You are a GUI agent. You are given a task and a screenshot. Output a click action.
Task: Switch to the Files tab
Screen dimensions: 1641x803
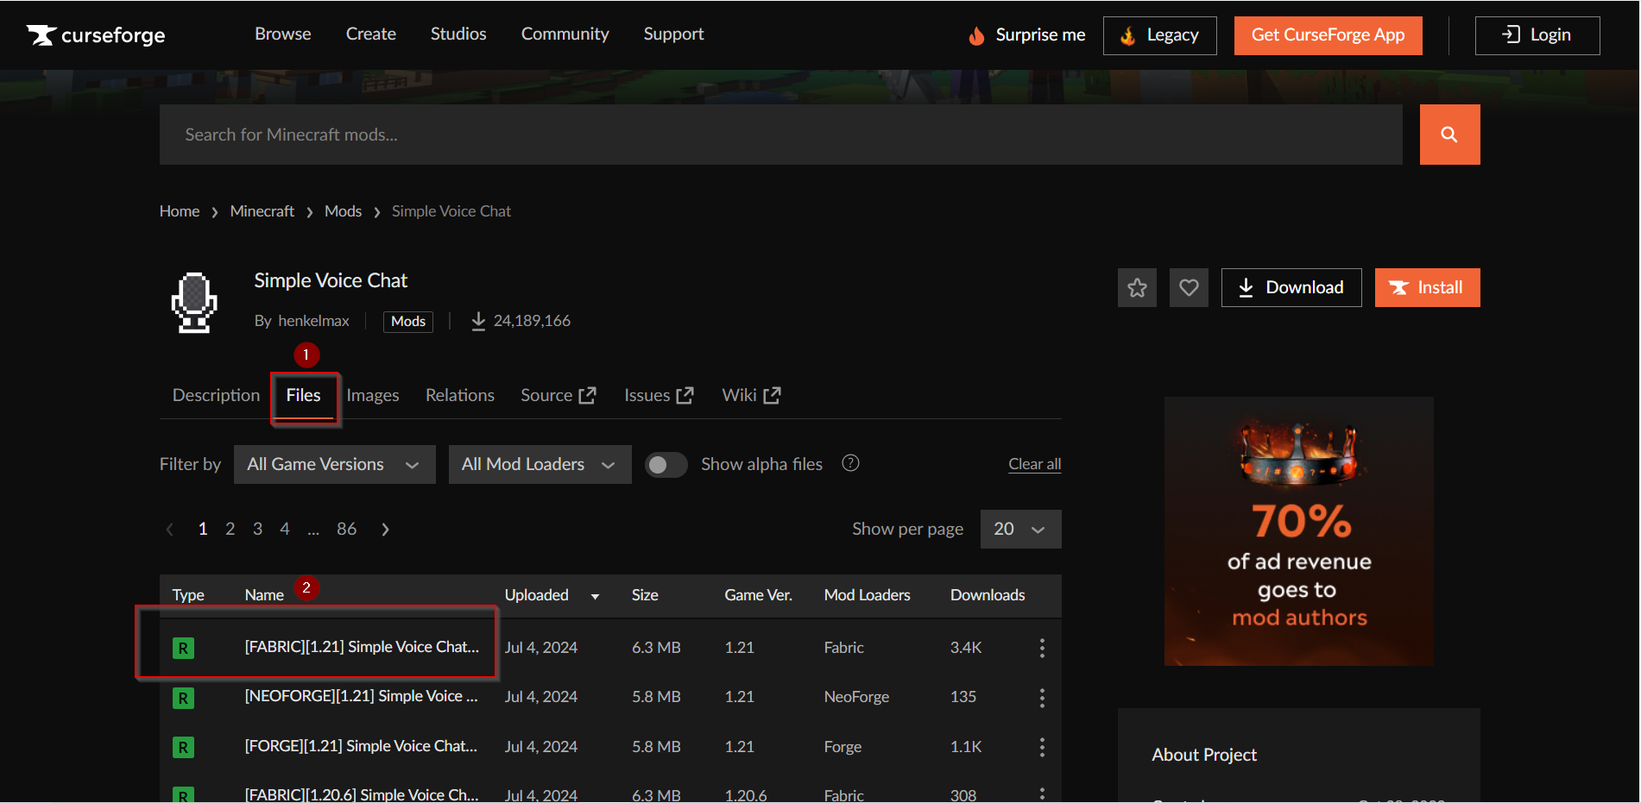click(x=304, y=395)
